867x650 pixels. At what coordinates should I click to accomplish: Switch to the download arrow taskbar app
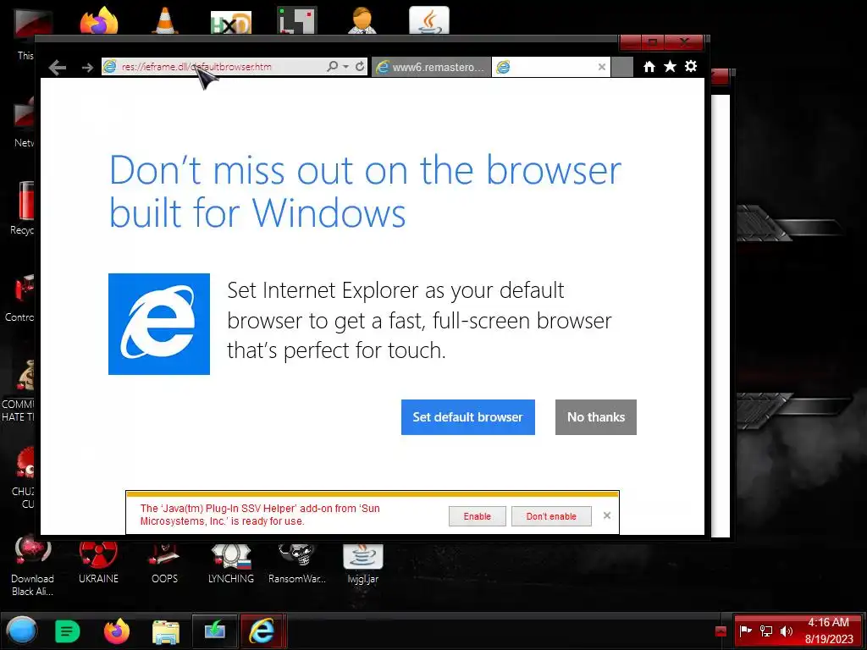coord(214,631)
